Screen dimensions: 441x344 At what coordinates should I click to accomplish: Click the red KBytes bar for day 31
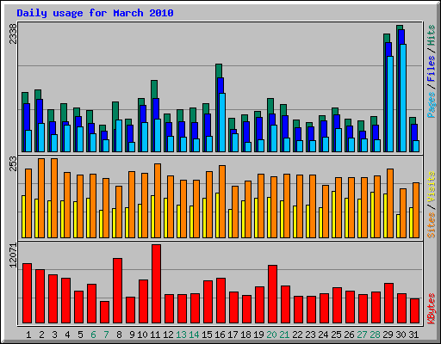pos(414,311)
